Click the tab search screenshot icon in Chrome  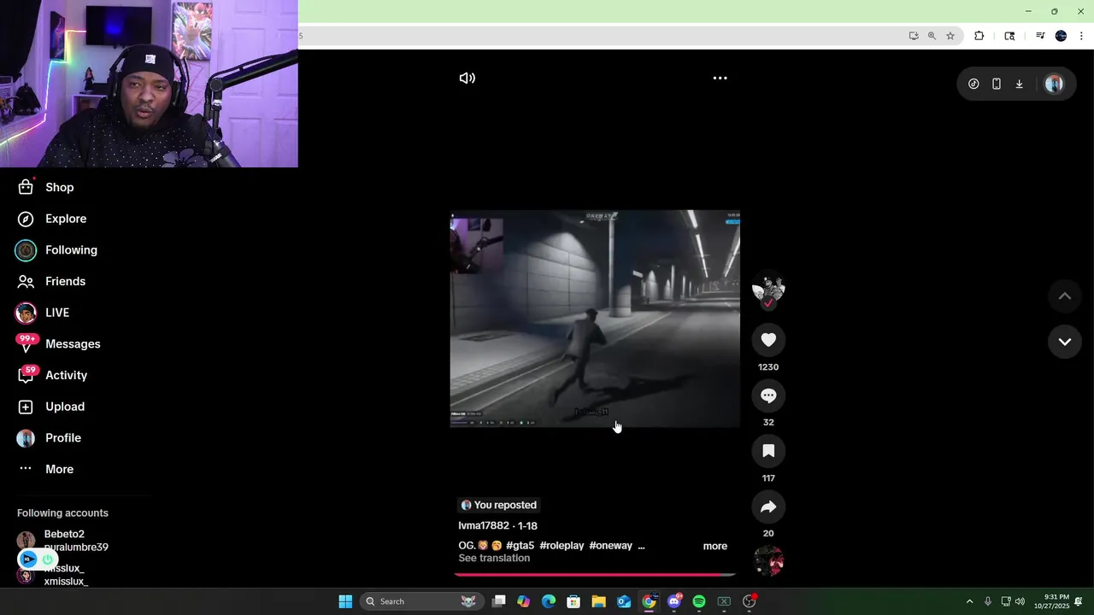point(1009,36)
